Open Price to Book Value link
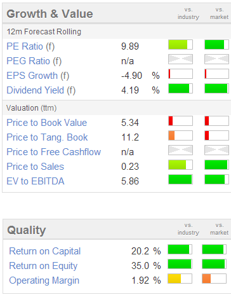 tap(47, 123)
